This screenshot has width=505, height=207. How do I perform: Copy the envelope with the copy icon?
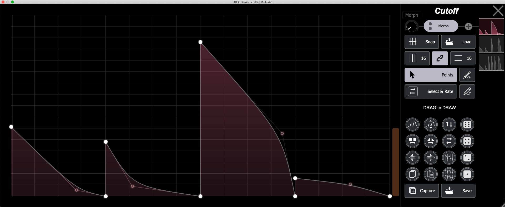412,174
